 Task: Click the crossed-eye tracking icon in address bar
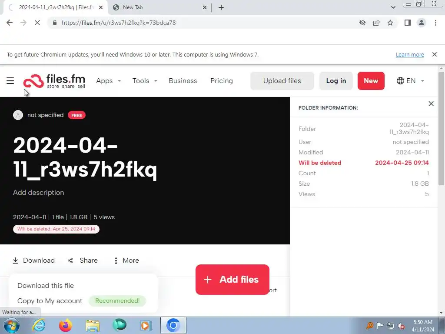point(362,23)
